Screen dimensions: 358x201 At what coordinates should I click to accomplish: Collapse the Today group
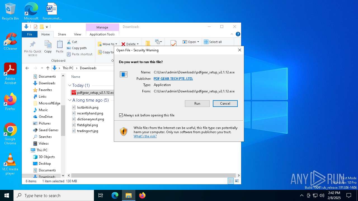tap(70, 85)
